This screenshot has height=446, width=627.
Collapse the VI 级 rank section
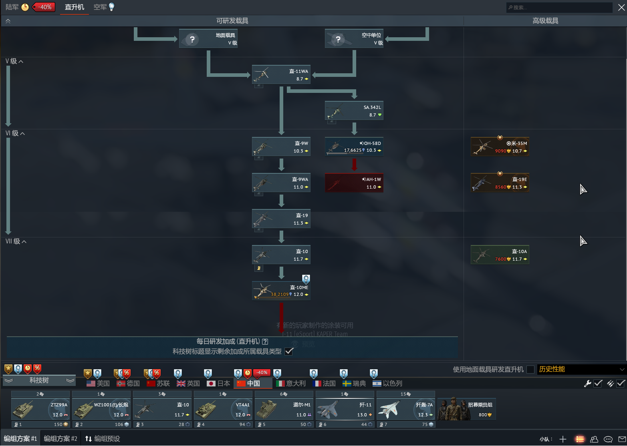point(15,133)
